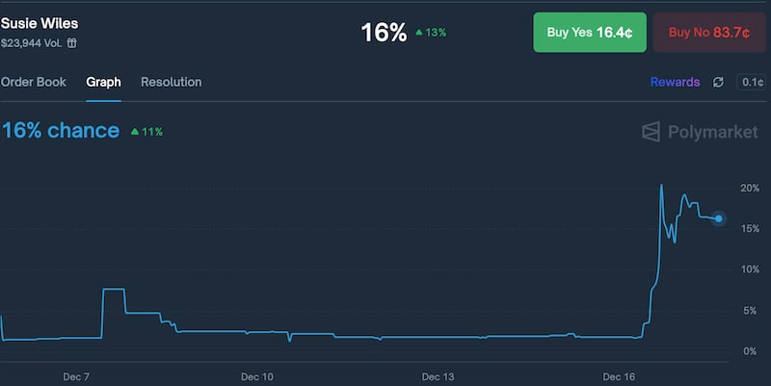Click the Dec 10 date marker
The height and width of the screenshot is (386, 771).
tap(257, 376)
